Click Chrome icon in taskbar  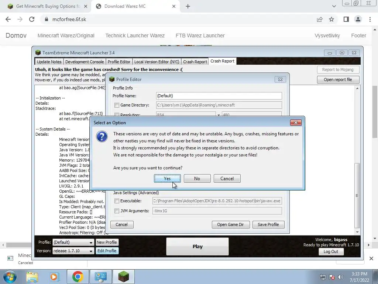coord(78,277)
